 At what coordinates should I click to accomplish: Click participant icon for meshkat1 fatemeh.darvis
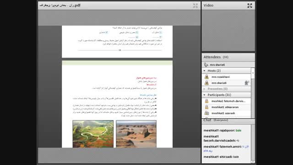(206, 101)
